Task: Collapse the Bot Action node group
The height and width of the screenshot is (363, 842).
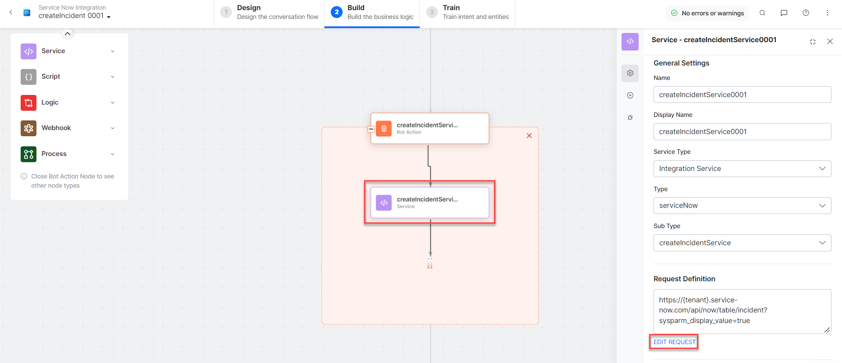Action: [371, 129]
